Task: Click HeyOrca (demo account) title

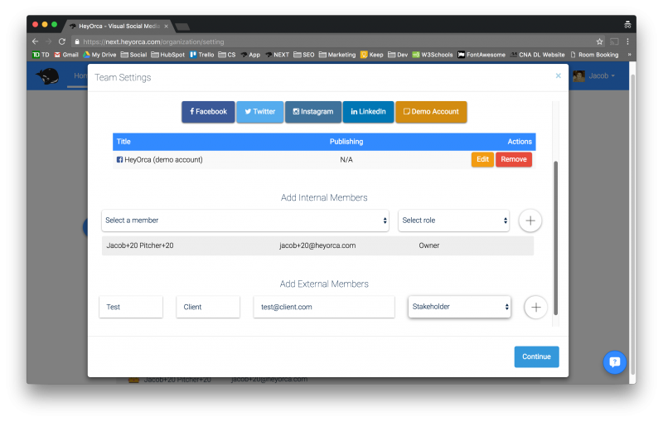Action: [x=163, y=160]
